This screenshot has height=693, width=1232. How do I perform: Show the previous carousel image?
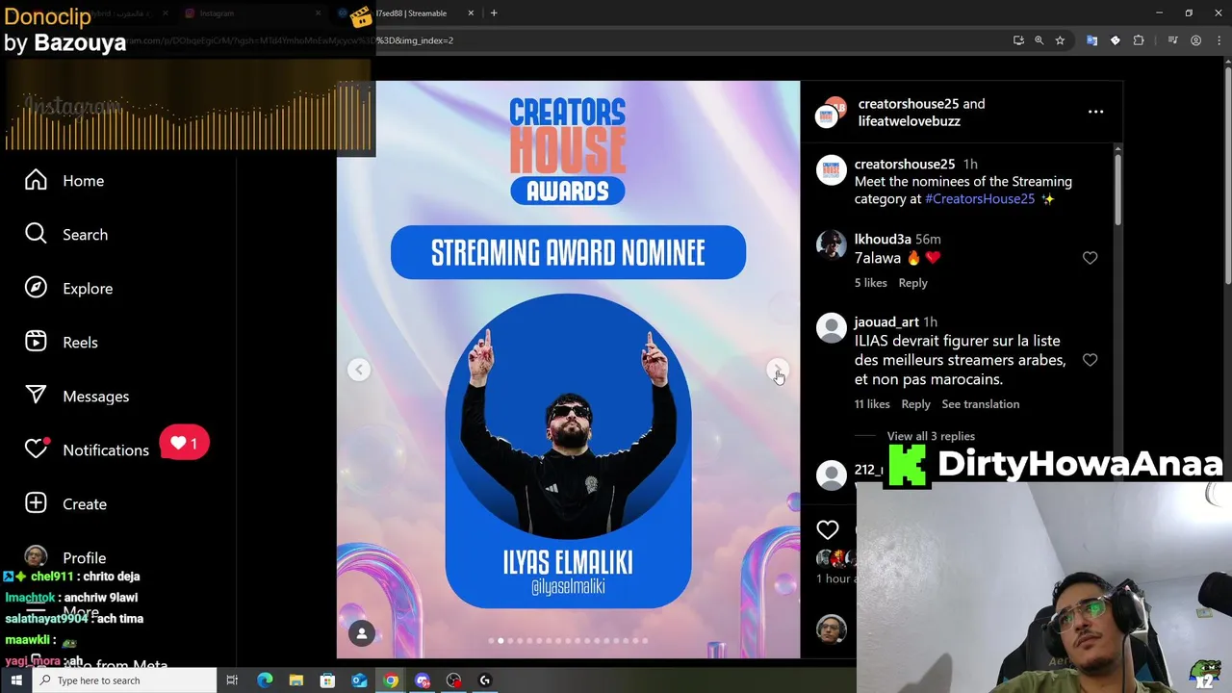coord(359,370)
